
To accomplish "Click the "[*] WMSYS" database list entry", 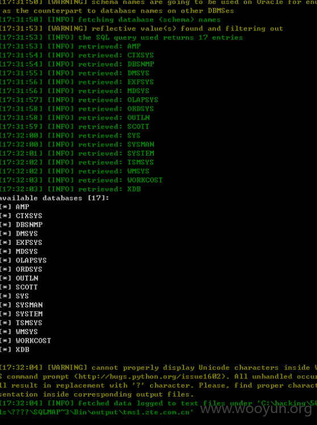I will click(x=19, y=332).
